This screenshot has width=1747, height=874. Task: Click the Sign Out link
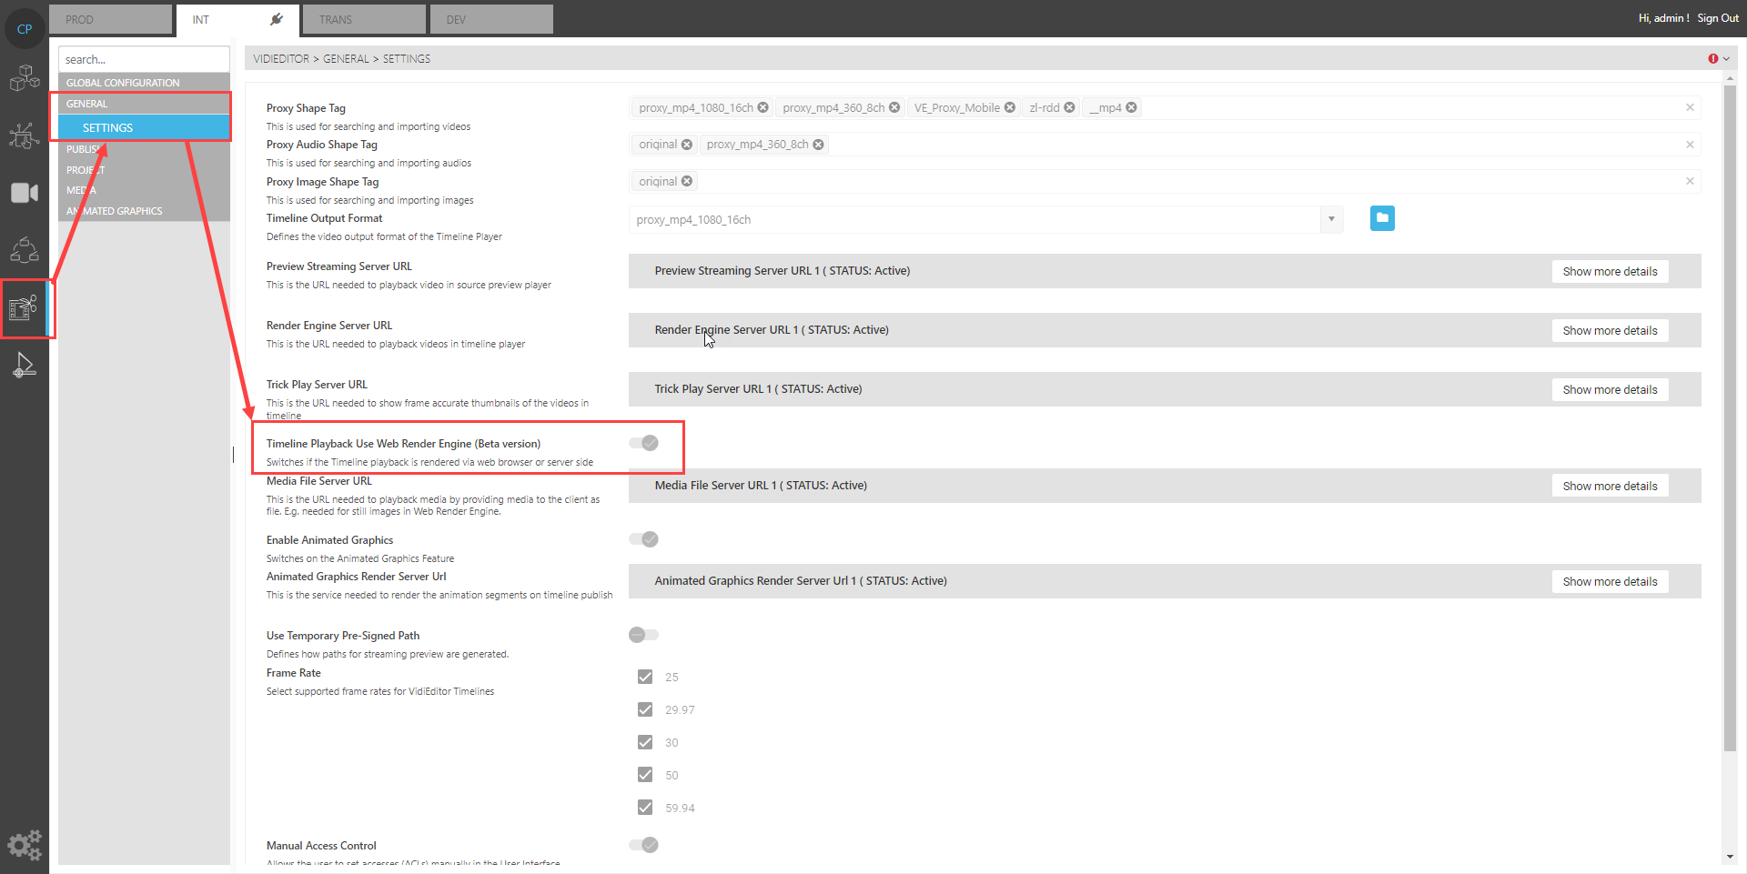(x=1717, y=18)
